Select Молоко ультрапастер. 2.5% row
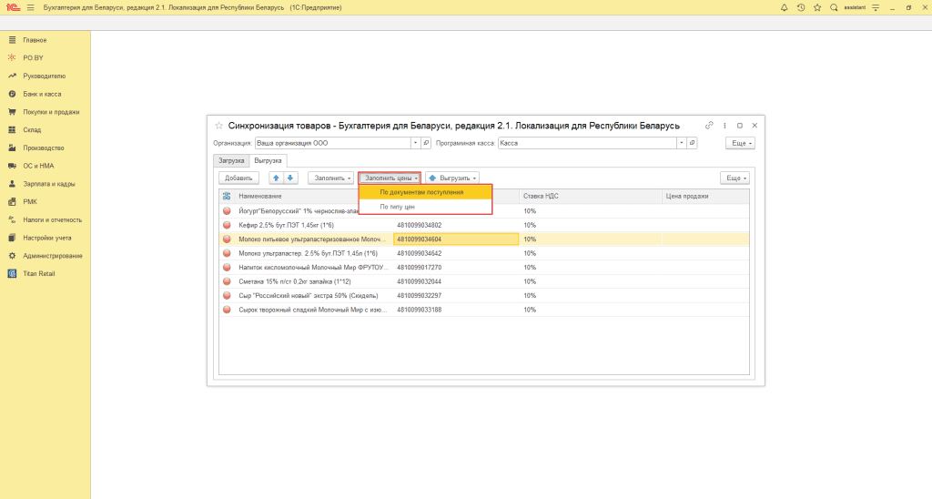932x499 pixels. [484, 253]
